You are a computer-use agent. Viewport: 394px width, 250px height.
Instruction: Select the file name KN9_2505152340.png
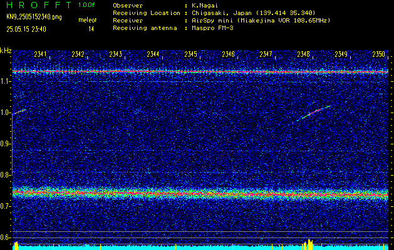click(34, 17)
